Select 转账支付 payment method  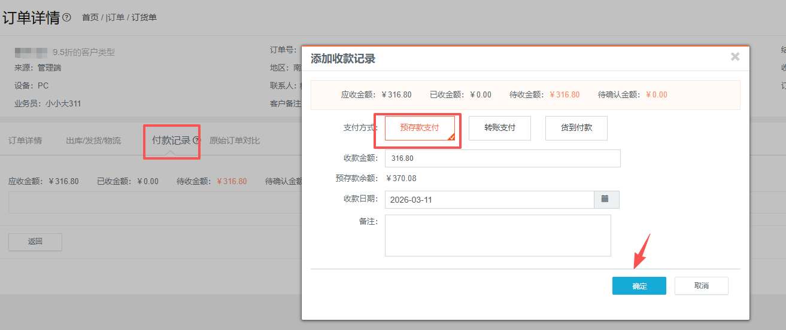[x=500, y=128]
